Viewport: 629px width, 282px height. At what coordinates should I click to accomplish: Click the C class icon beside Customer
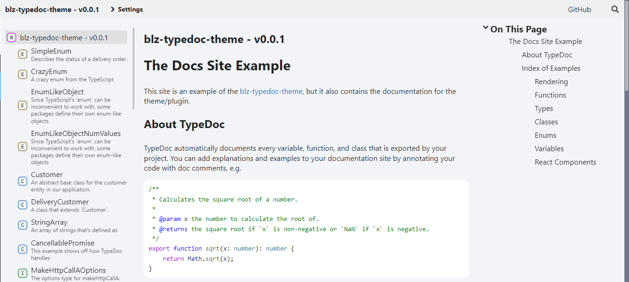click(x=22, y=181)
